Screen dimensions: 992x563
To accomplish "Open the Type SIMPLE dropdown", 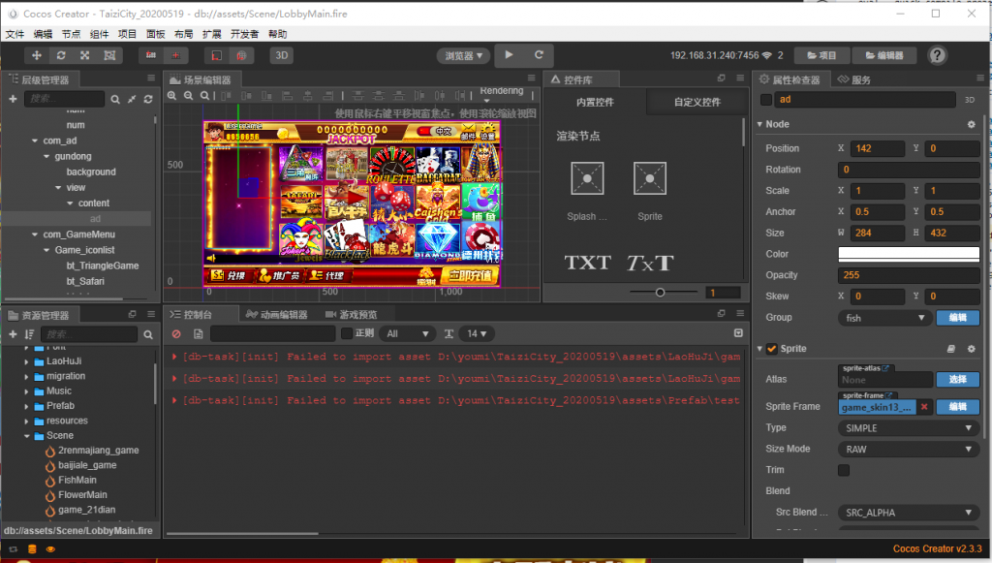I will (909, 428).
